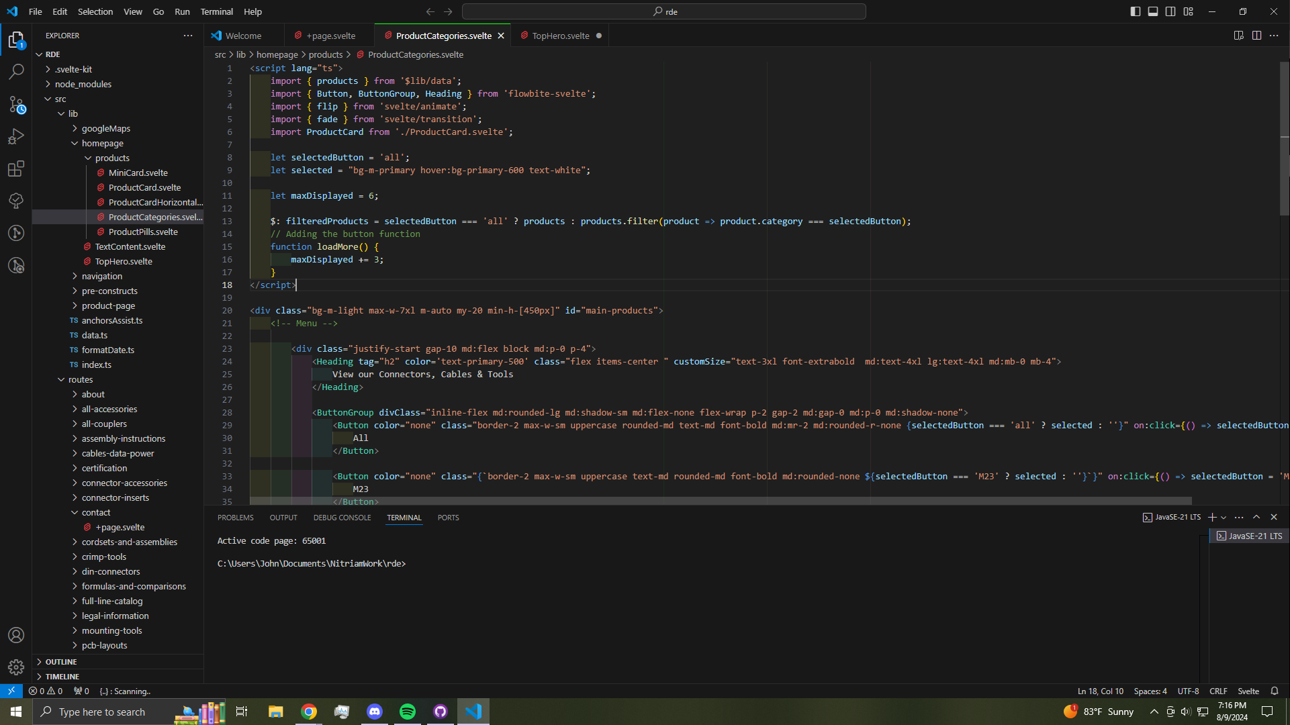Click the horizontal editor scrollbar

point(721,501)
